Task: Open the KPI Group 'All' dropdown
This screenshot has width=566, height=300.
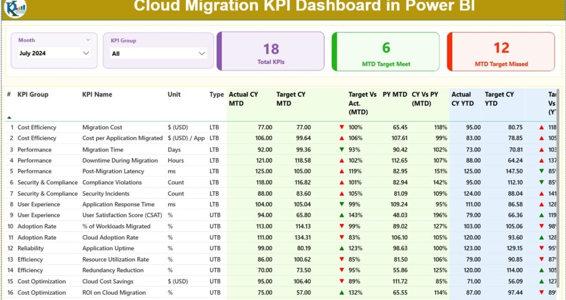Action: [x=202, y=54]
